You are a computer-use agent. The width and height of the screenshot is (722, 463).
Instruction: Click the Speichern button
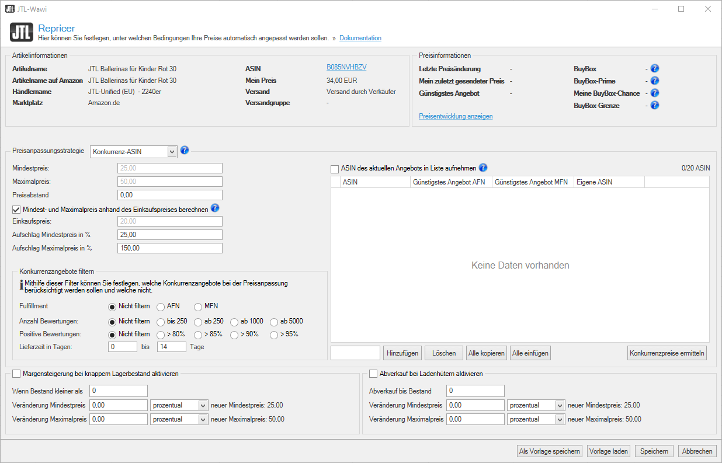(654, 451)
